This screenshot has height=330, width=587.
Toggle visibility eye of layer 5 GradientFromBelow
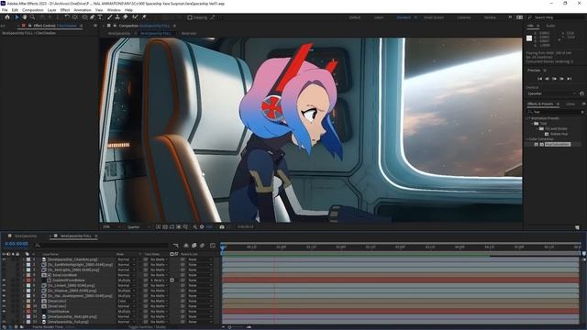point(4,280)
